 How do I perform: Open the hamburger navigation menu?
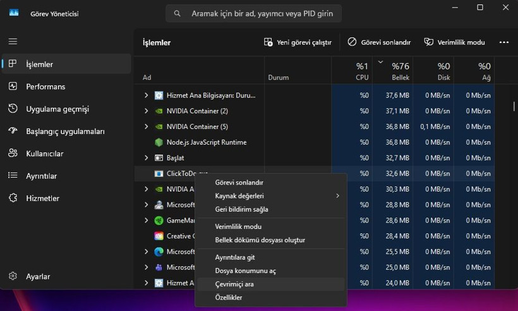[13, 41]
